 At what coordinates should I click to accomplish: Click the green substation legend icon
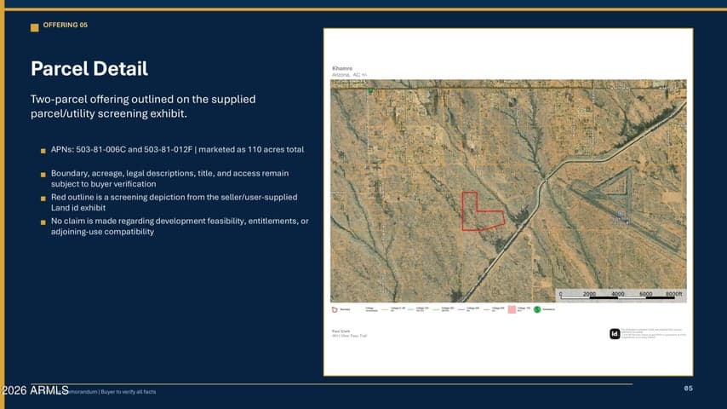537,309
